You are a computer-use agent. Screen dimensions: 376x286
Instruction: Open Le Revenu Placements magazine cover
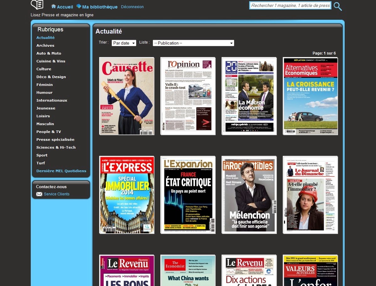click(127, 270)
